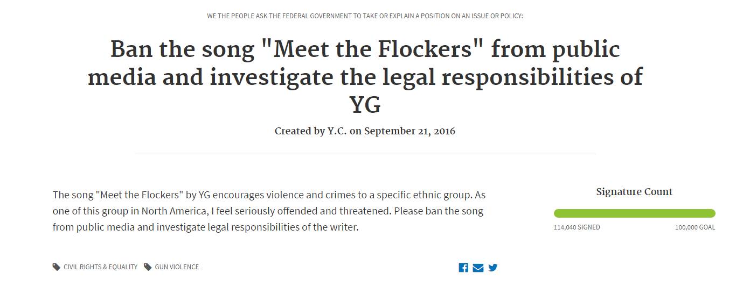Open the Gun Violence tag link
Screen dimensions: 729x287
click(x=177, y=267)
